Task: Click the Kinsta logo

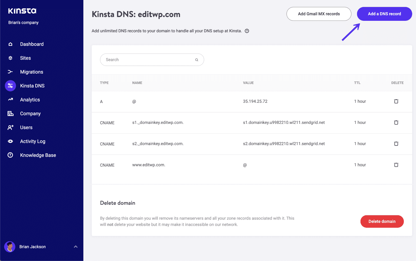Action: click(22, 11)
